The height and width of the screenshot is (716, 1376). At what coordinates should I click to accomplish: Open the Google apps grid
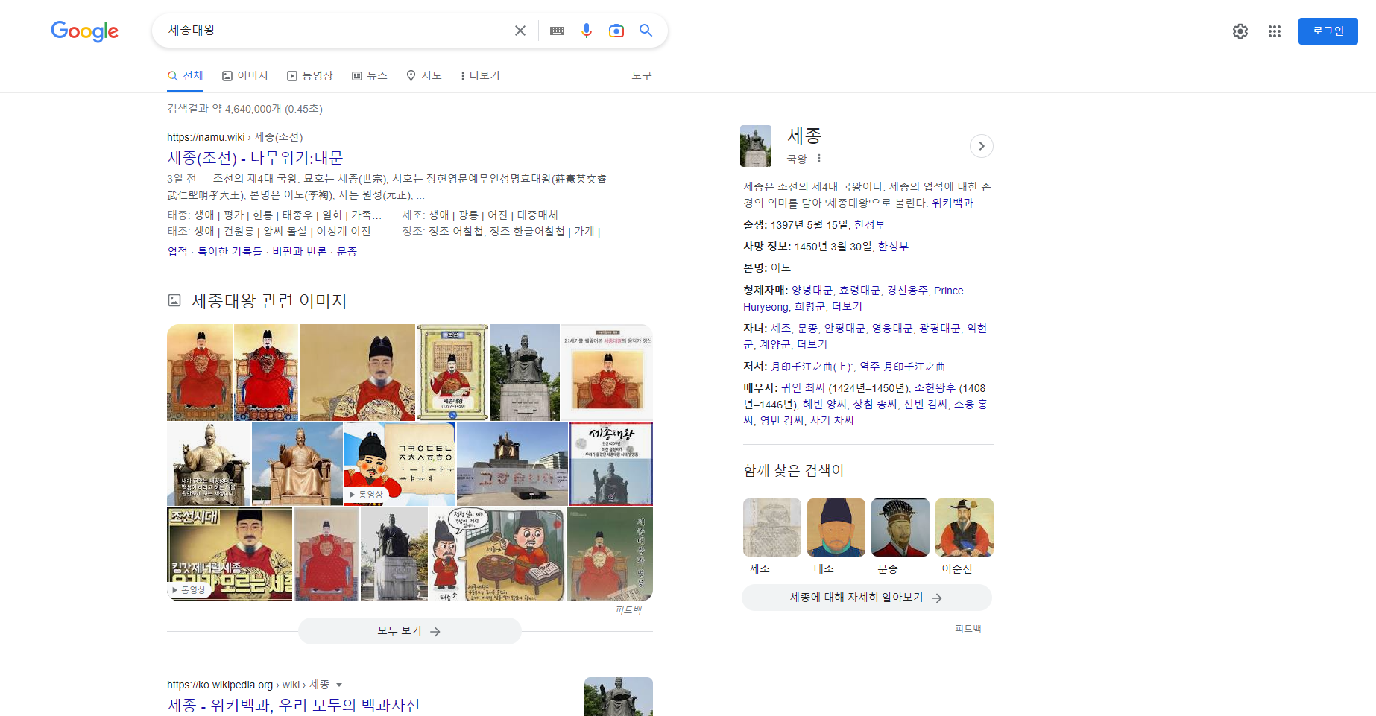(1275, 31)
